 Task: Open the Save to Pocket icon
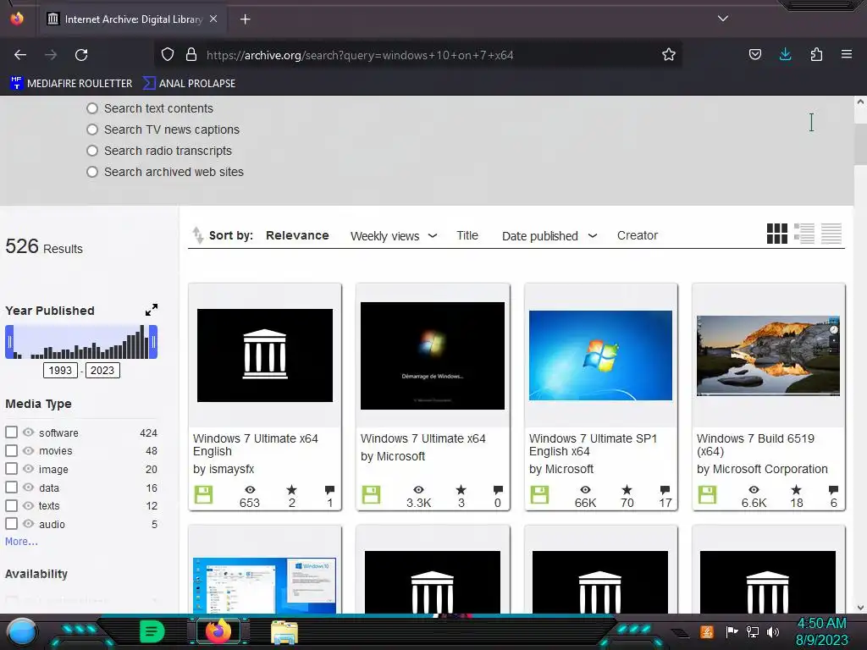754,55
